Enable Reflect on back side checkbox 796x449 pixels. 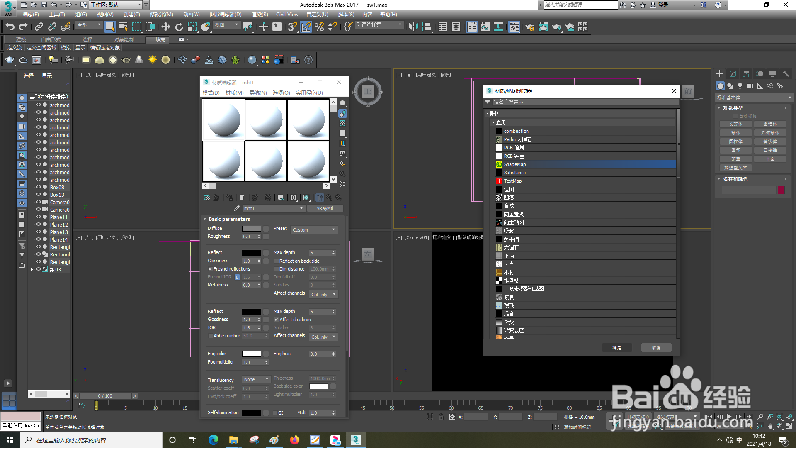click(276, 261)
